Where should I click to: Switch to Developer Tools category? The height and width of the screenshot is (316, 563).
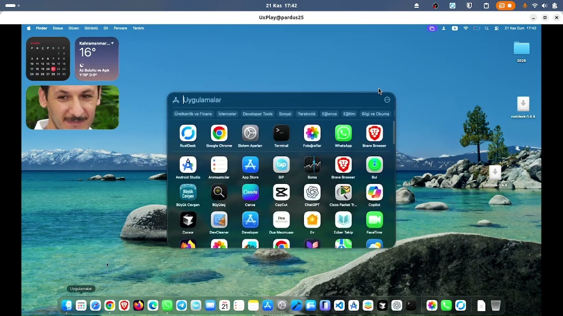coord(258,114)
